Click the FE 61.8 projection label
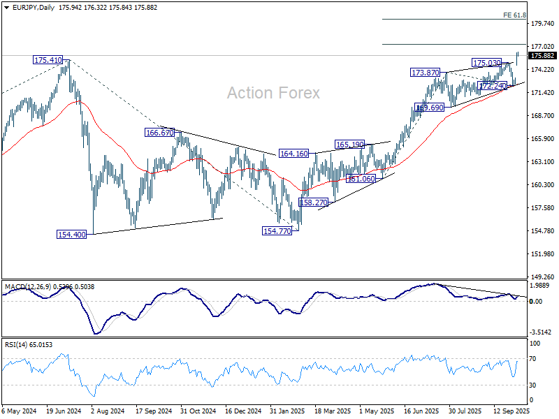559x419 pixels. click(x=514, y=15)
